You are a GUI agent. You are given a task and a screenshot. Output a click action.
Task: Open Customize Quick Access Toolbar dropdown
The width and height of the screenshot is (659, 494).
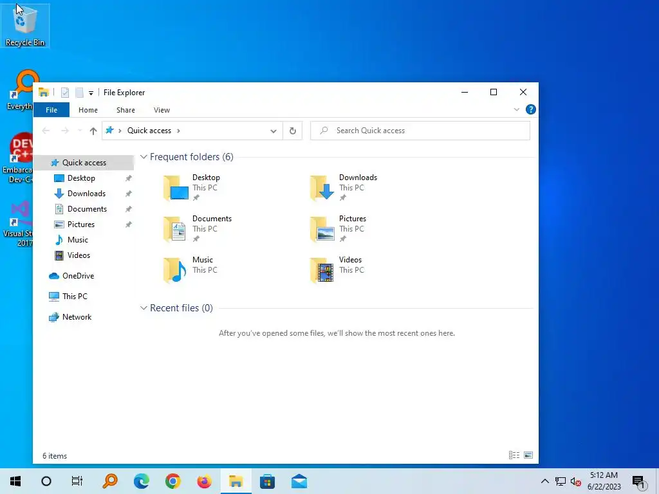pyautogui.click(x=91, y=93)
